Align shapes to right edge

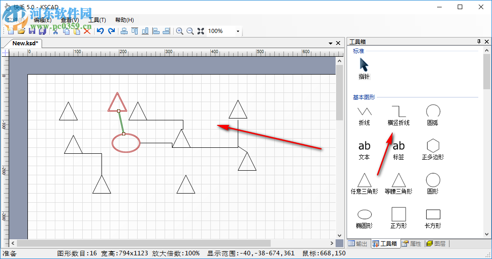click(x=166, y=31)
